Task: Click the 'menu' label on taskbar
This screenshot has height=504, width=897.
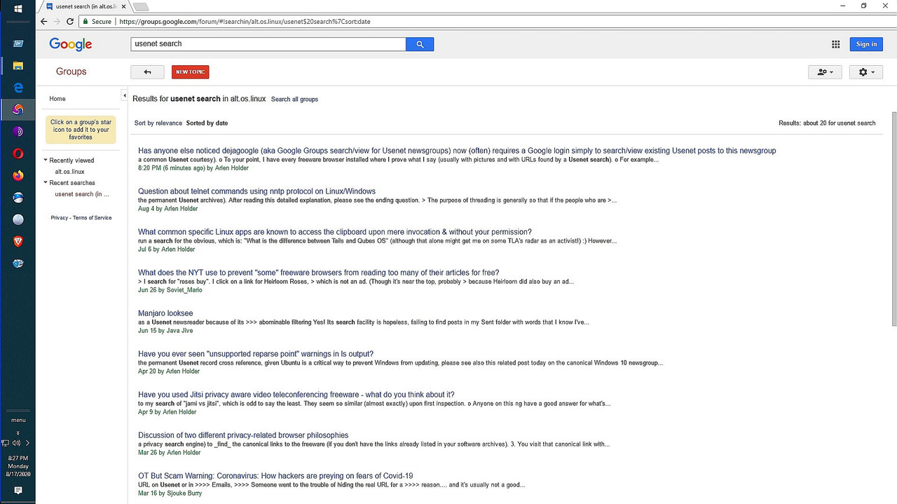Action: coord(18,421)
